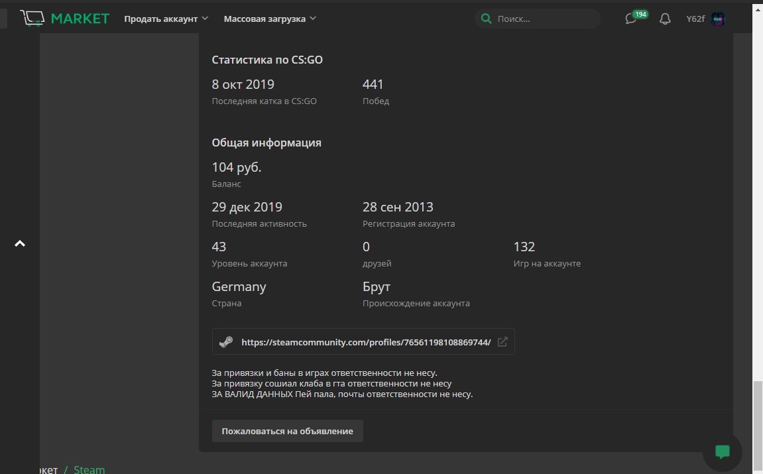Click the scroll-to-top arrow on the left
Viewport: 763px width, 474px height.
pos(20,244)
